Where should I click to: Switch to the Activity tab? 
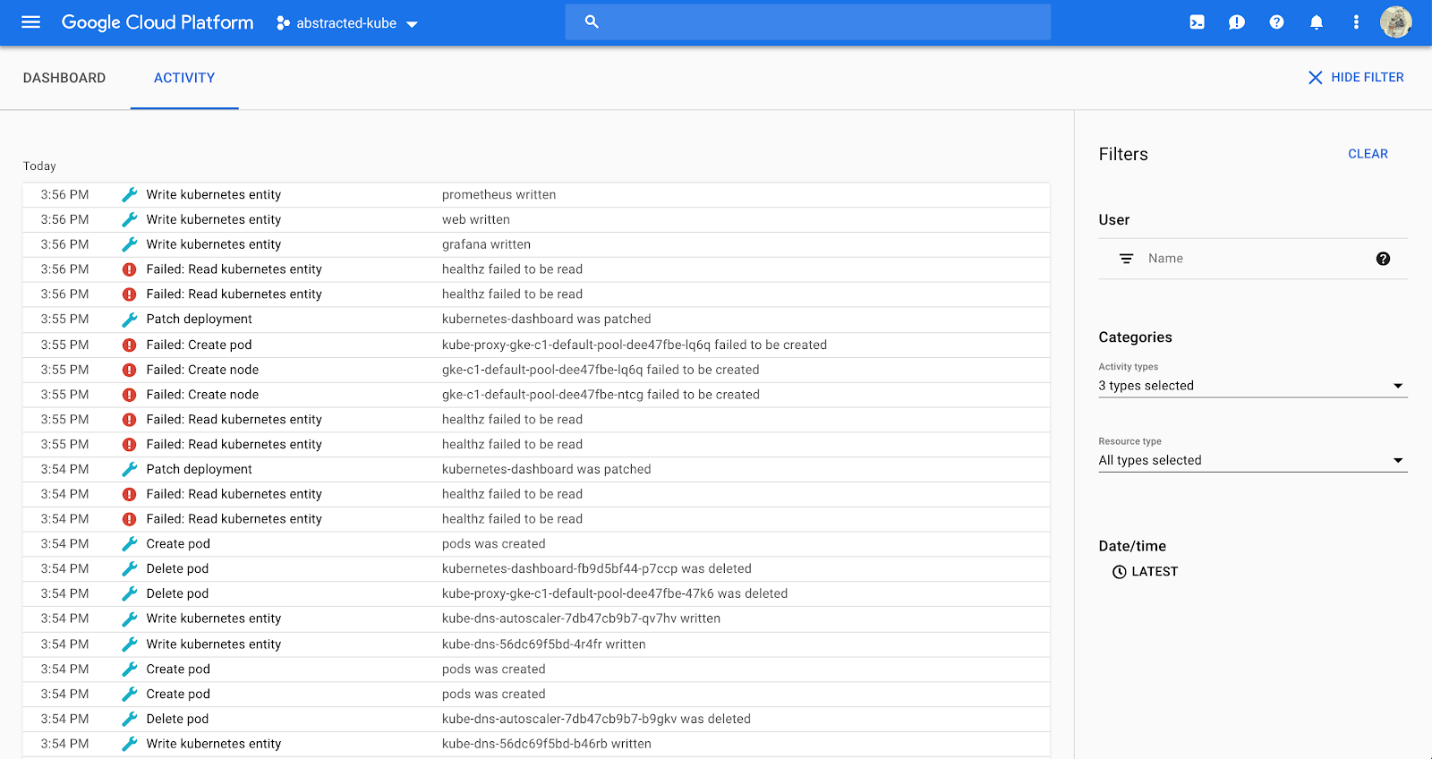tap(184, 78)
